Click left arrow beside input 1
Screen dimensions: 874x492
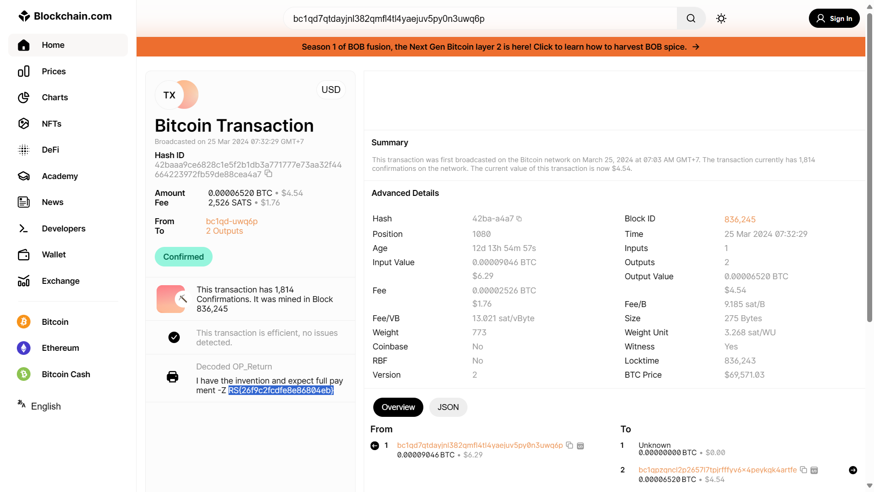pyautogui.click(x=375, y=446)
